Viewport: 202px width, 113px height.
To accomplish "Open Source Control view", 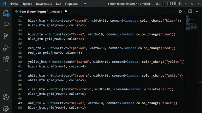I will [6, 36].
